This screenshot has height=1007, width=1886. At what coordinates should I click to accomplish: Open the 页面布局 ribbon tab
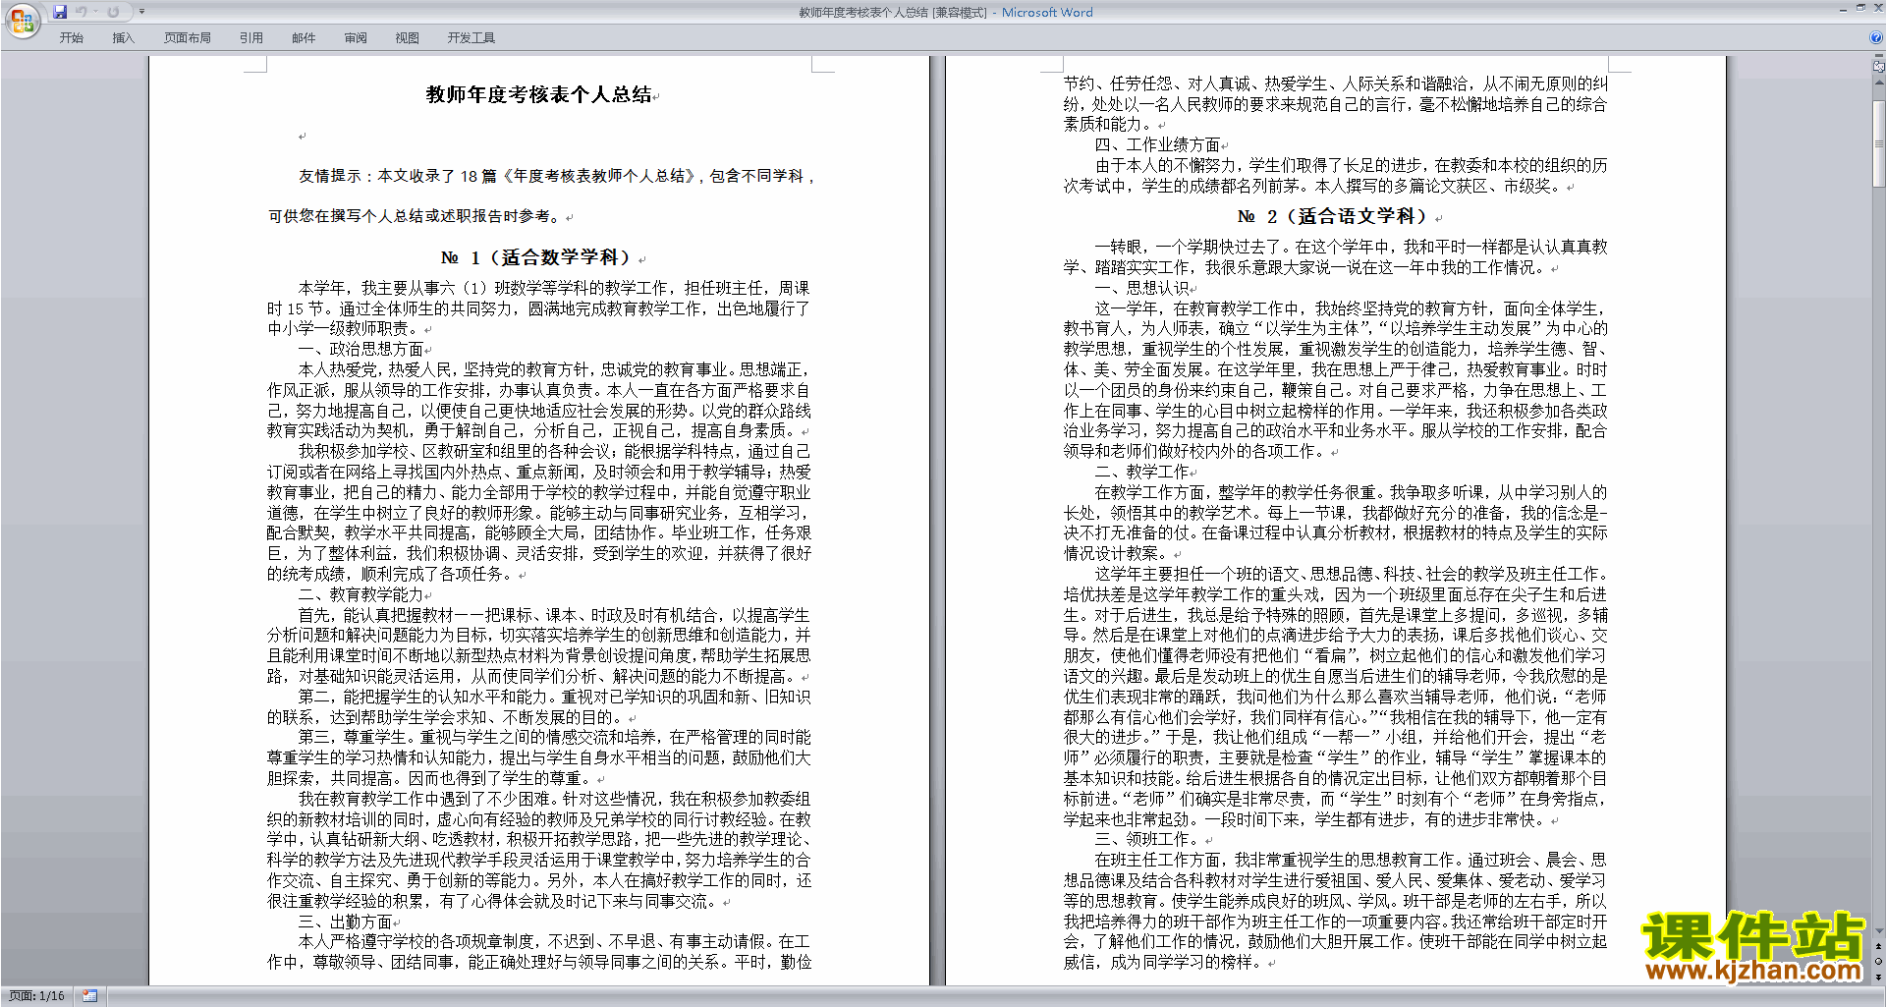click(x=188, y=38)
